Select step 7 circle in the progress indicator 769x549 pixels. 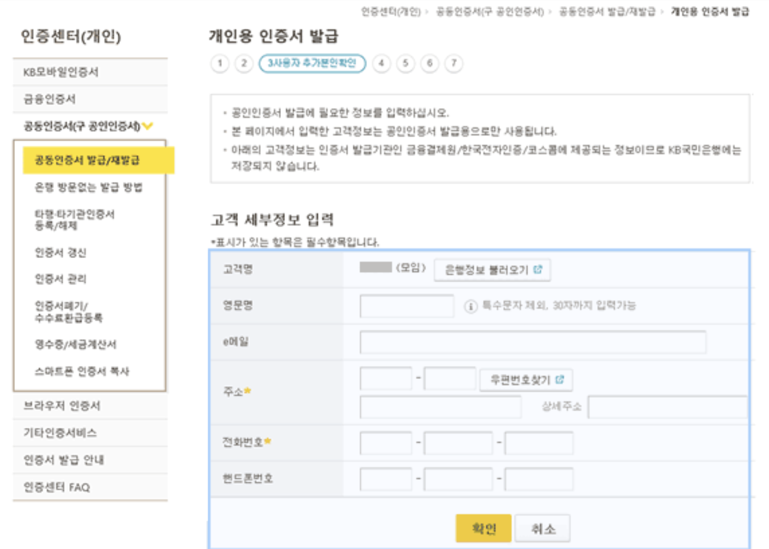(454, 63)
